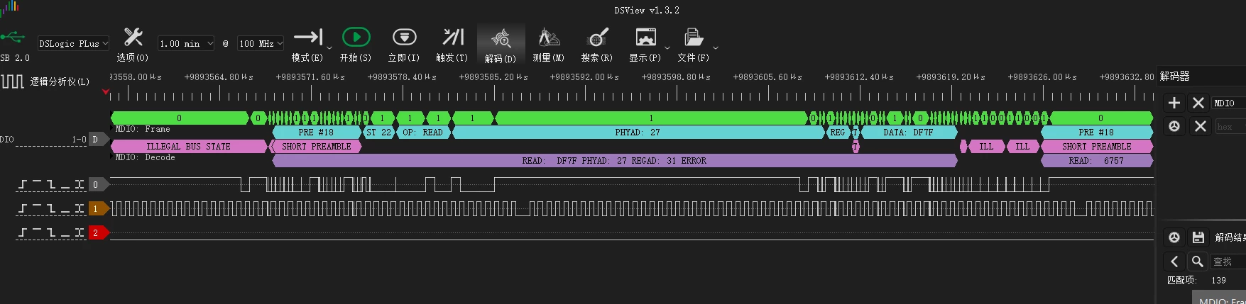This screenshot has width=1246, height=304.
Task: Click the hex format field
Action: pos(1230,126)
